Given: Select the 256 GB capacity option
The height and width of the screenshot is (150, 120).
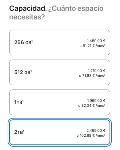Looking at the screenshot, I should point(60,42).
